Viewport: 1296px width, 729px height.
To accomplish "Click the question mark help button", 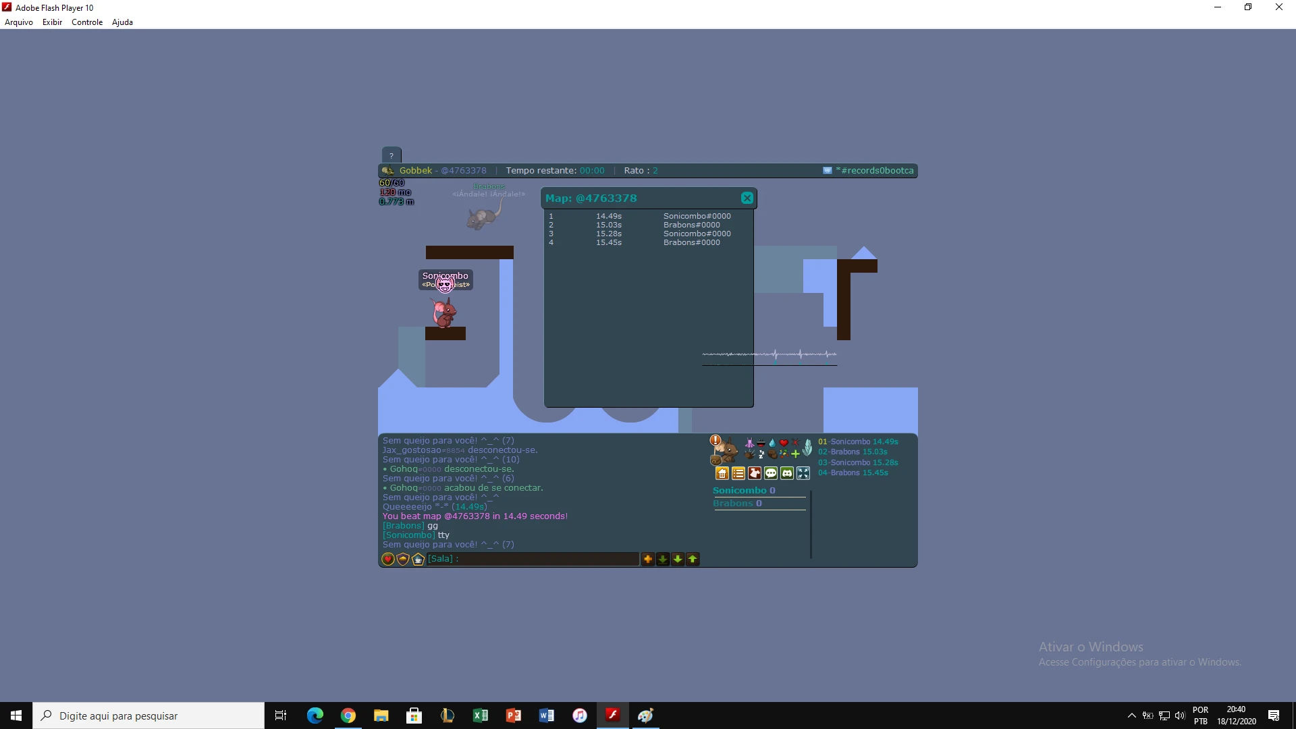I will [391, 155].
